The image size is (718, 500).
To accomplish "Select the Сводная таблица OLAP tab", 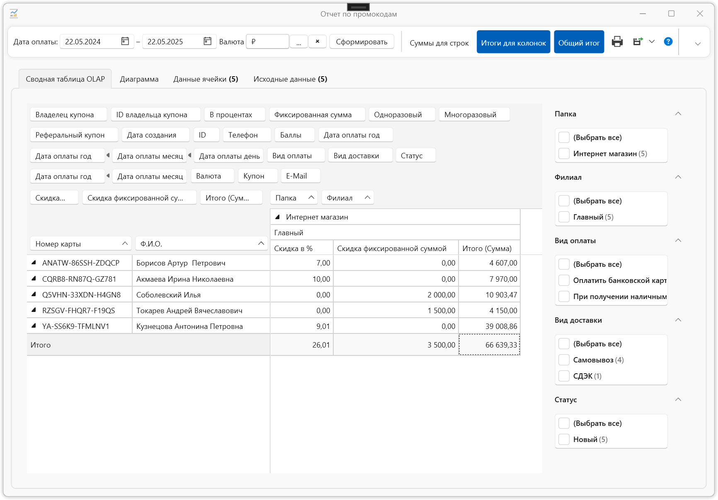I will tap(65, 79).
